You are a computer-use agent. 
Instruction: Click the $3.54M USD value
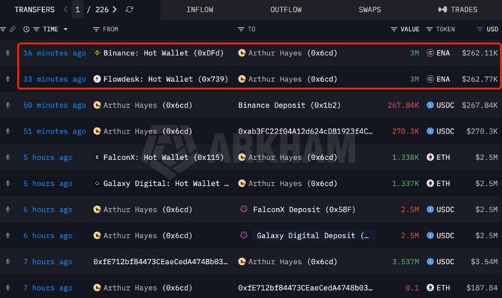pyautogui.click(x=484, y=262)
